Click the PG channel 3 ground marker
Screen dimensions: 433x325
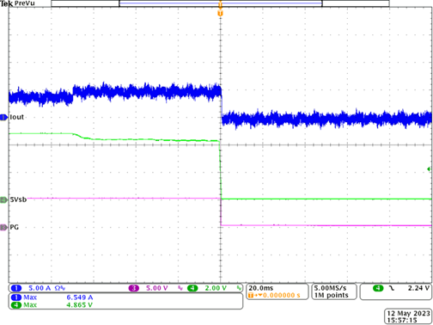[3, 227]
